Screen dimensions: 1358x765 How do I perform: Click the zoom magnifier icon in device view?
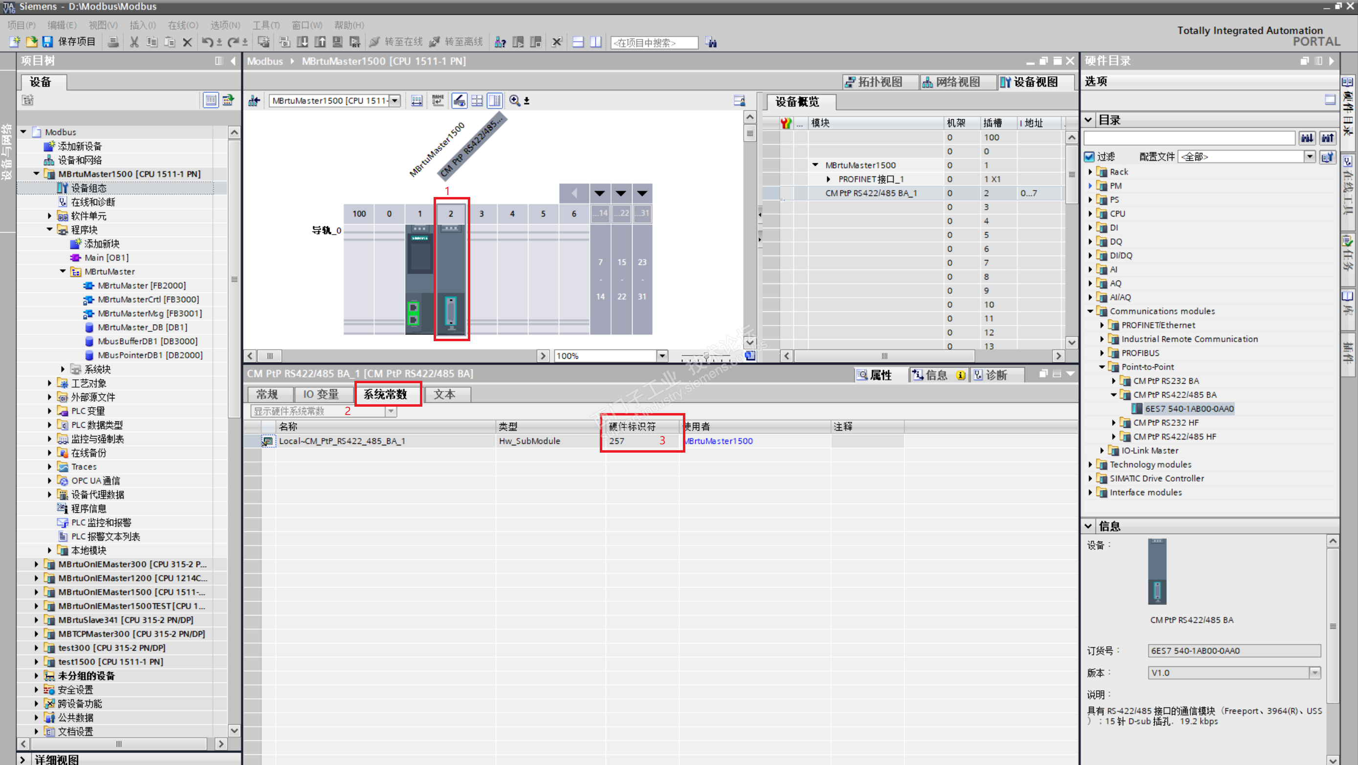coord(515,100)
